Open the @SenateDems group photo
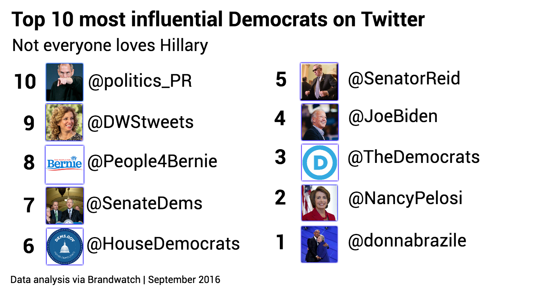 point(64,205)
